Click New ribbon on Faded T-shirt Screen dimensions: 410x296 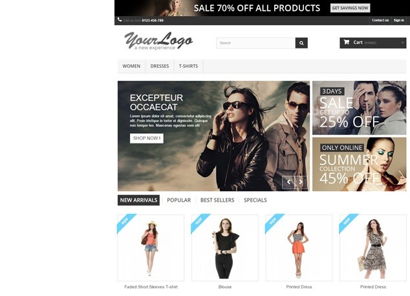(x=125, y=222)
